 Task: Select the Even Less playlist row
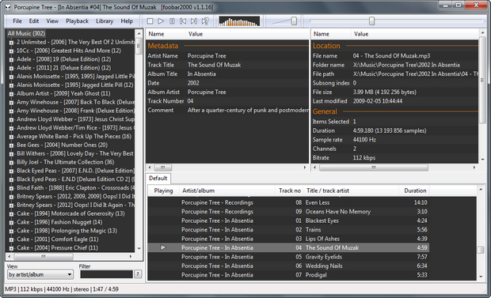(288, 202)
